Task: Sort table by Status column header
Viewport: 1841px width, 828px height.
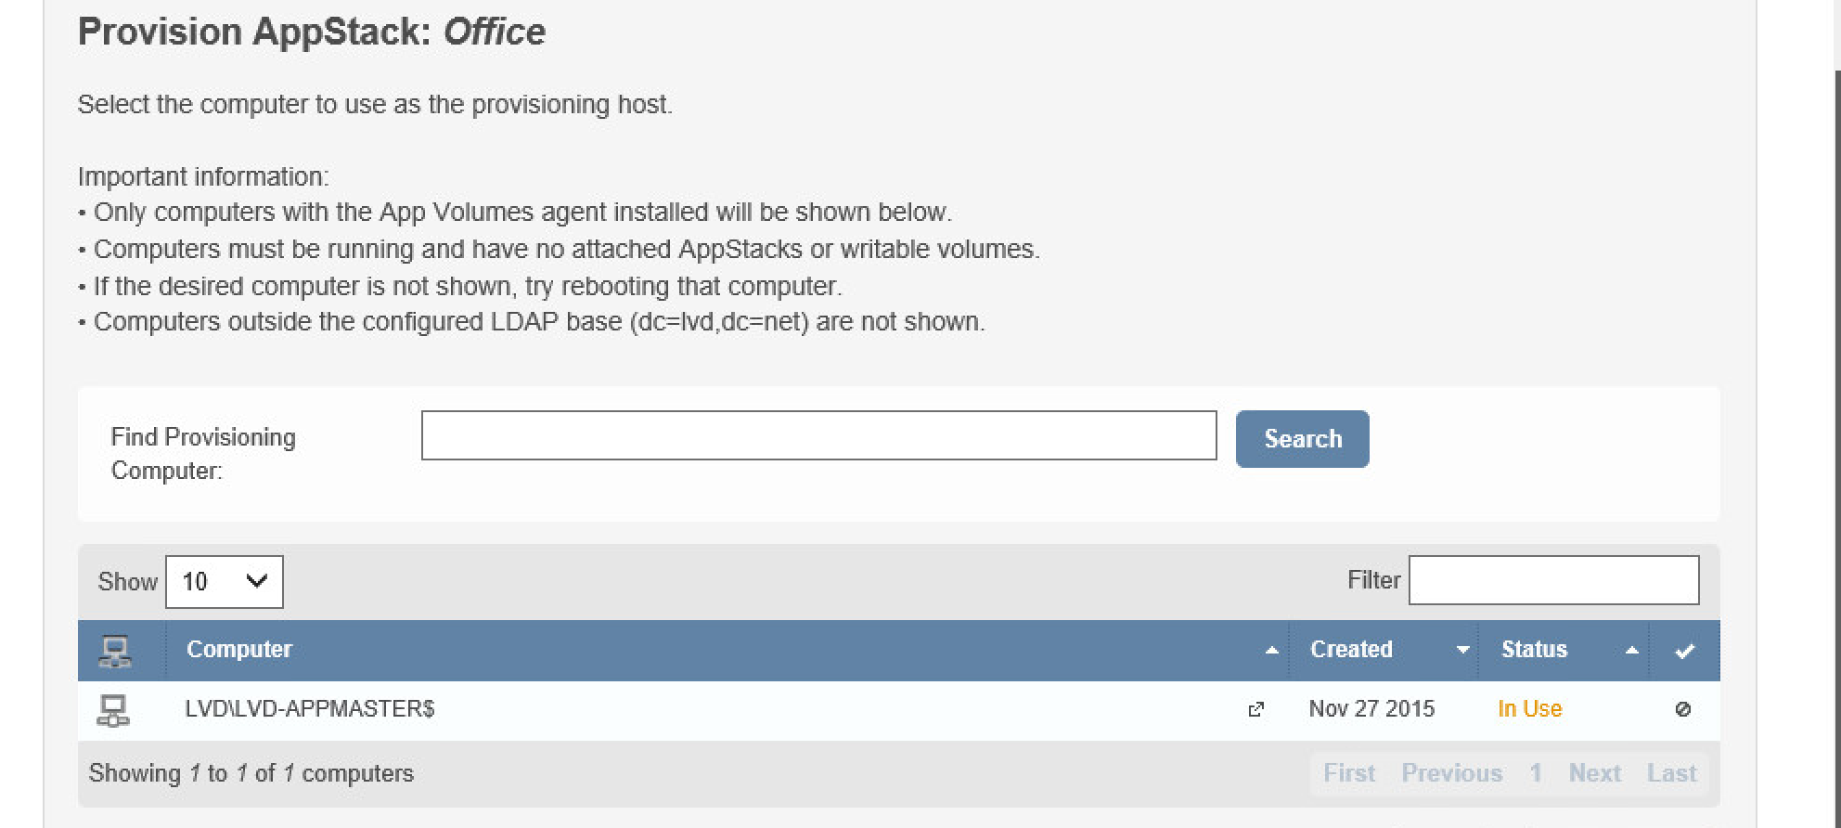Action: [1534, 650]
